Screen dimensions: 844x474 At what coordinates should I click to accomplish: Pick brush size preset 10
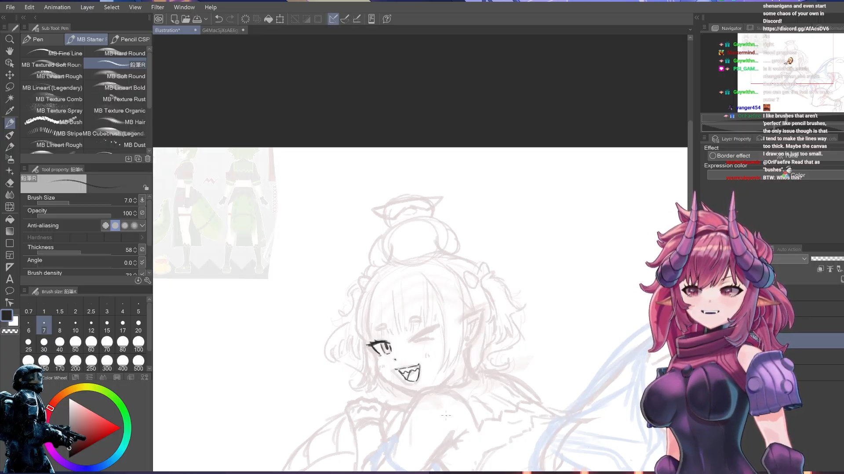point(75,327)
